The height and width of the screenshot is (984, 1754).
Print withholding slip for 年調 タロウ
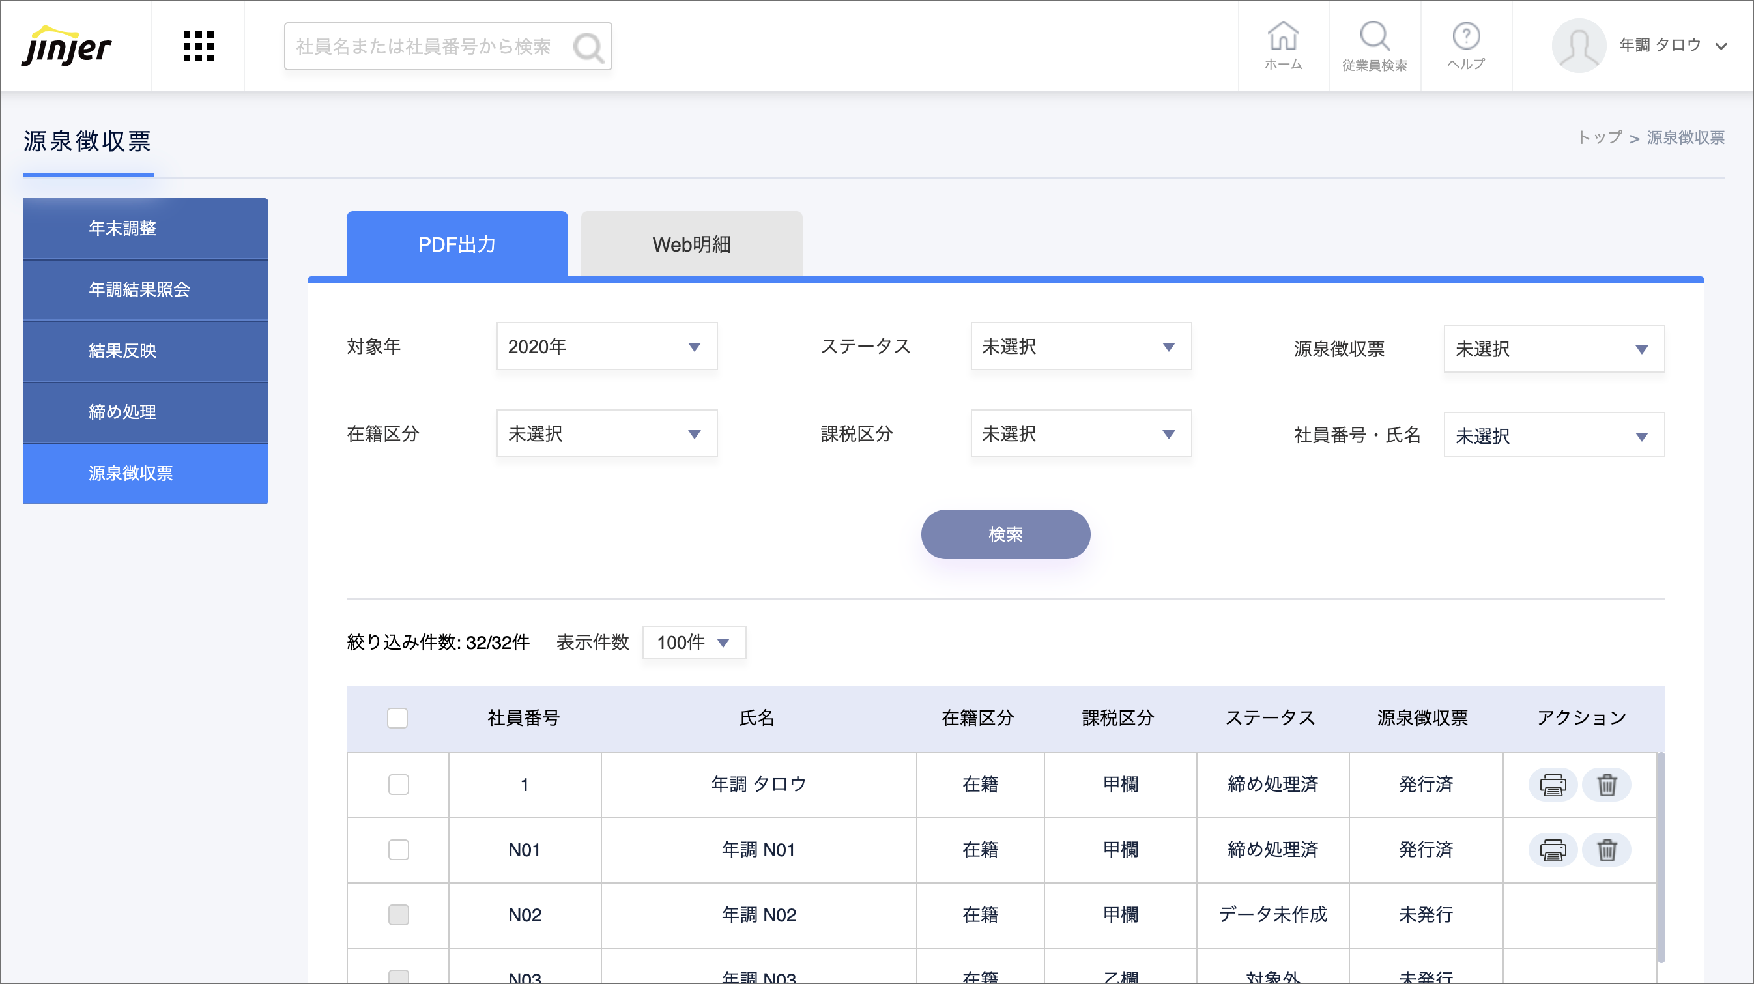[1552, 785]
